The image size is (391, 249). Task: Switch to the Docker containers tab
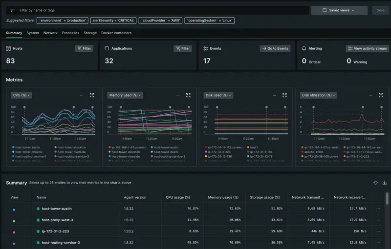point(116,33)
